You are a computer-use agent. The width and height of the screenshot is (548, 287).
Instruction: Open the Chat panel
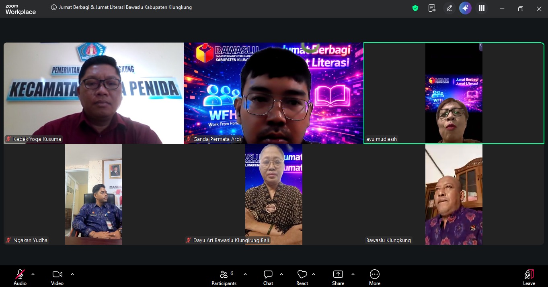coord(268,277)
